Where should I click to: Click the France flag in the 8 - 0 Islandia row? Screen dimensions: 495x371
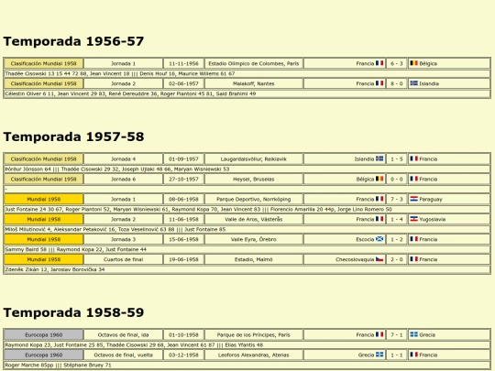379,83
